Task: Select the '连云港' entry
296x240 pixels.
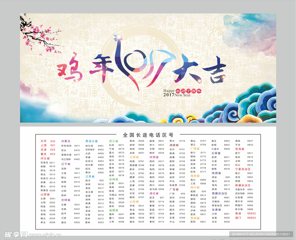Action: (89, 192)
